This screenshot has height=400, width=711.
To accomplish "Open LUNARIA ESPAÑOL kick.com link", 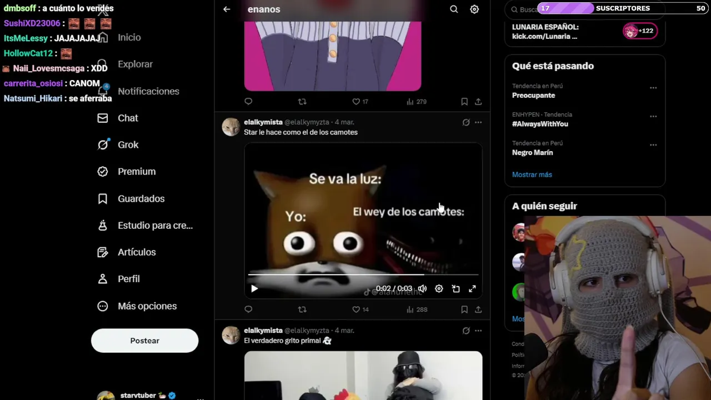I will (x=545, y=32).
